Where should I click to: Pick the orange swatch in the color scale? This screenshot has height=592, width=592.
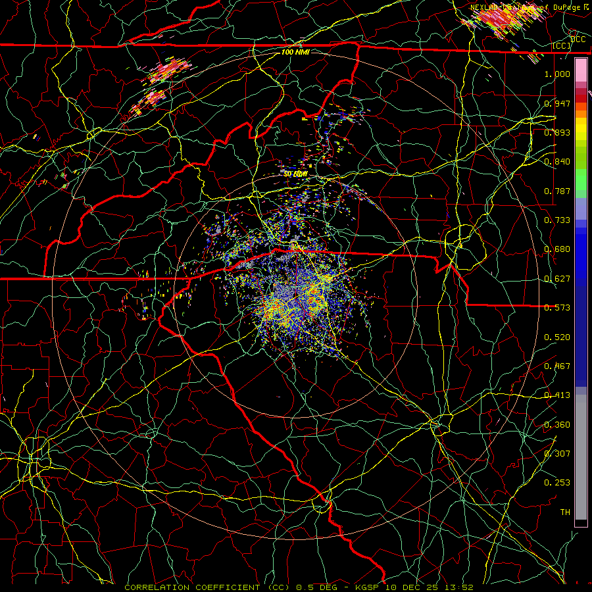tap(581, 114)
